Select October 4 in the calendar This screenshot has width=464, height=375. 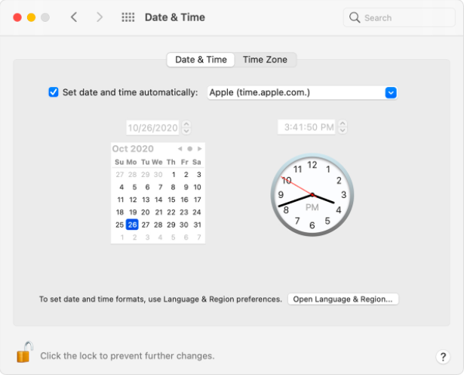click(121, 187)
